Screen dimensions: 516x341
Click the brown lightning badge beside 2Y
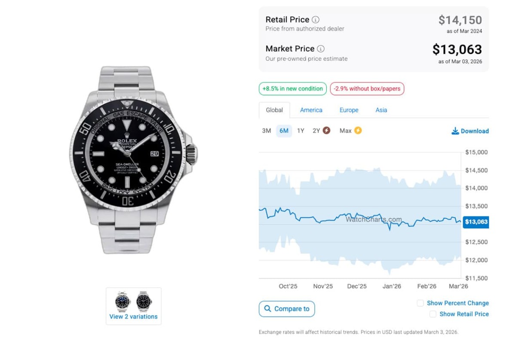[x=326, y=131]
